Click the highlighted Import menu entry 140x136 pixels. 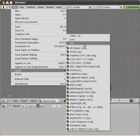pos(39,71)
